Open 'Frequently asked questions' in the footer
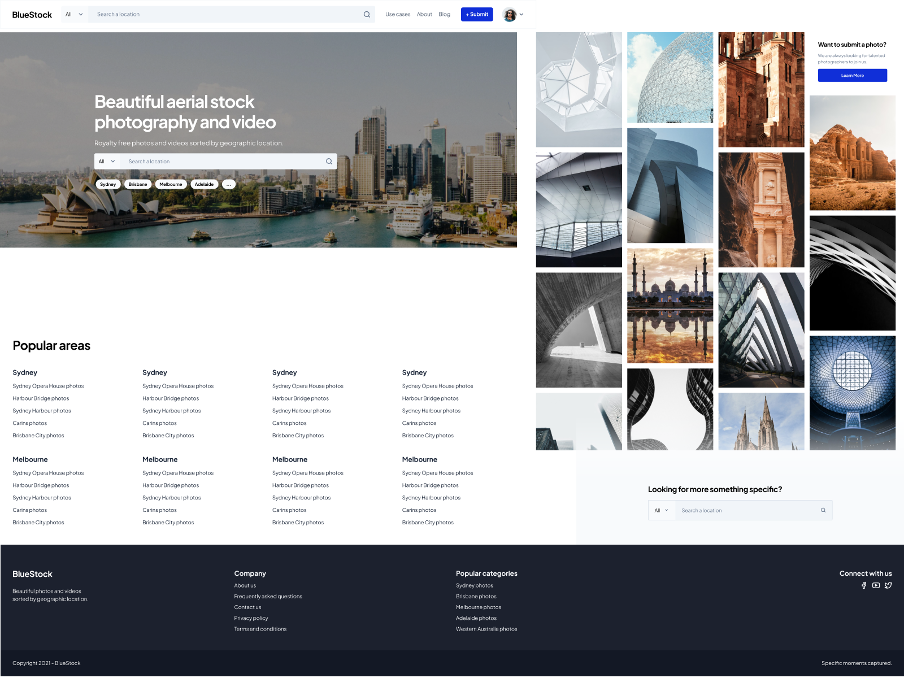This screenshot has width=904, height=678. 268,597
